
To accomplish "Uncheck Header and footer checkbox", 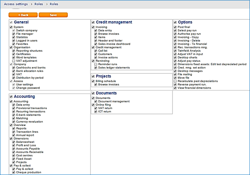I will coord(96,41).
